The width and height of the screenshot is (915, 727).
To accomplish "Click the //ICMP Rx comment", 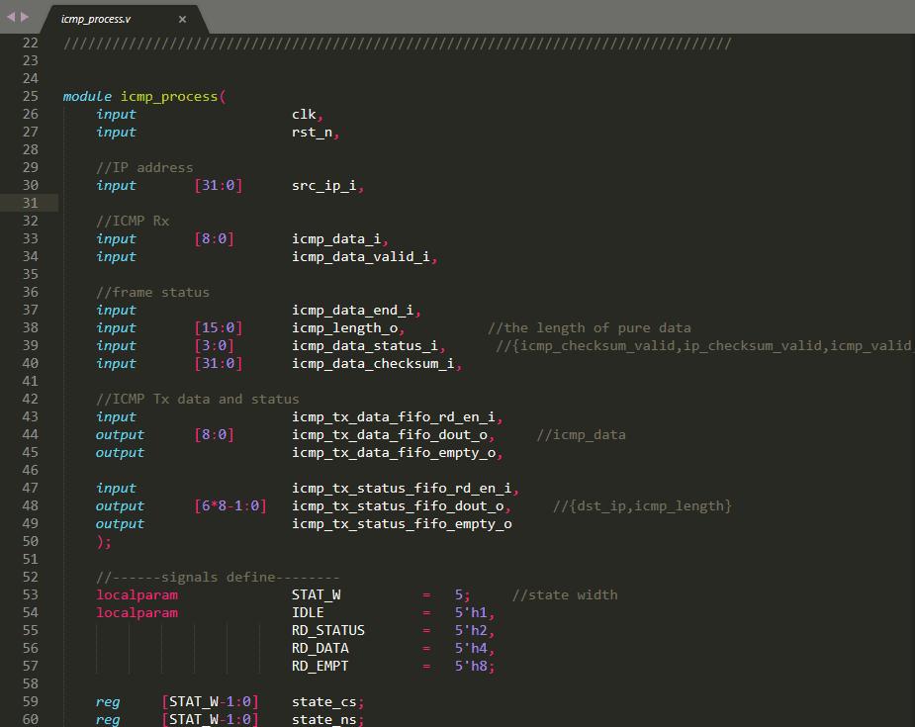I will (133, 221).
